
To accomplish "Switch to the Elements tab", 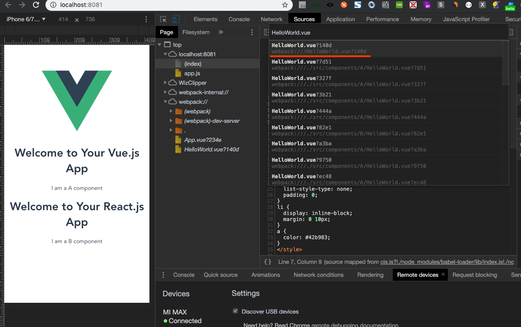I will [x=205, y=19].
